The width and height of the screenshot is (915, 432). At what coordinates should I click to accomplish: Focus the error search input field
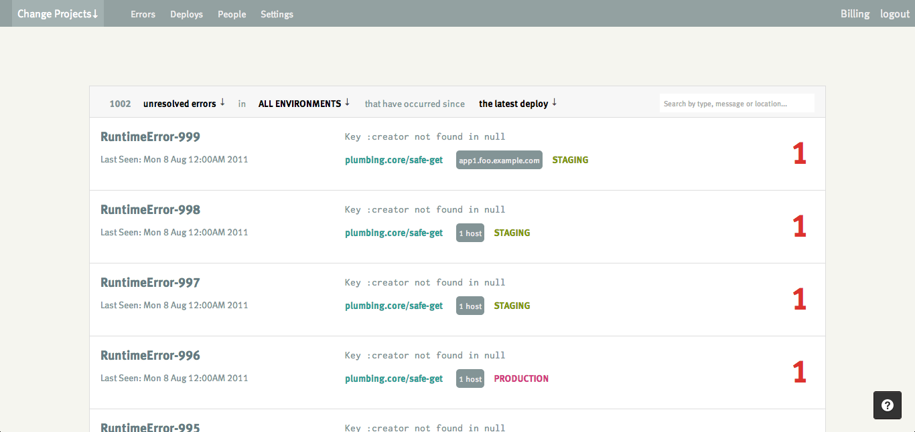(x=736, y=104)
